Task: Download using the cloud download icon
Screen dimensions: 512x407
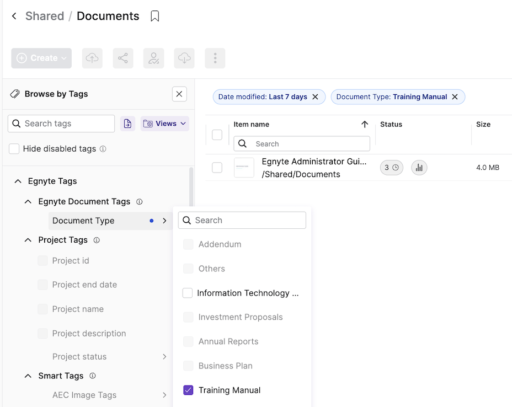Action: point(184,57)
